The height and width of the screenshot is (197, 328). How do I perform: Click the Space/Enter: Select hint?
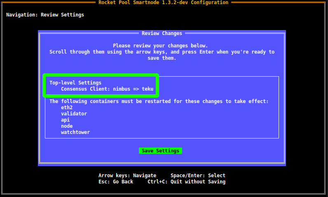pyautogui.click(x=198, y=176)
